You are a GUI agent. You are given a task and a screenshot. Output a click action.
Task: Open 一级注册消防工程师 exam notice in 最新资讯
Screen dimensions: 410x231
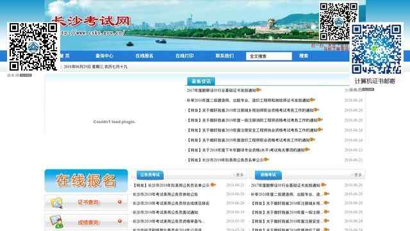[252, 120]
